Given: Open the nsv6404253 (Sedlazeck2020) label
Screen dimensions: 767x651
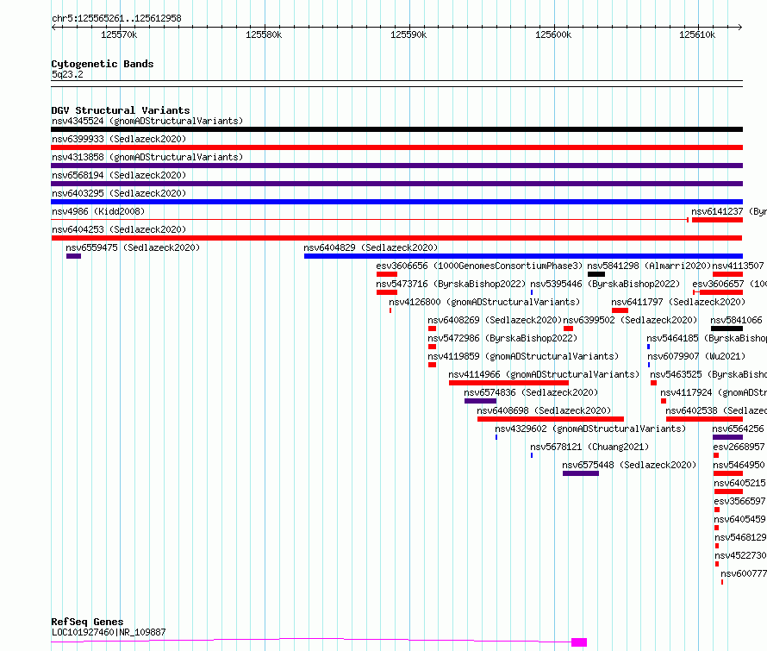Looking at the screenshot, I should 119,229.
